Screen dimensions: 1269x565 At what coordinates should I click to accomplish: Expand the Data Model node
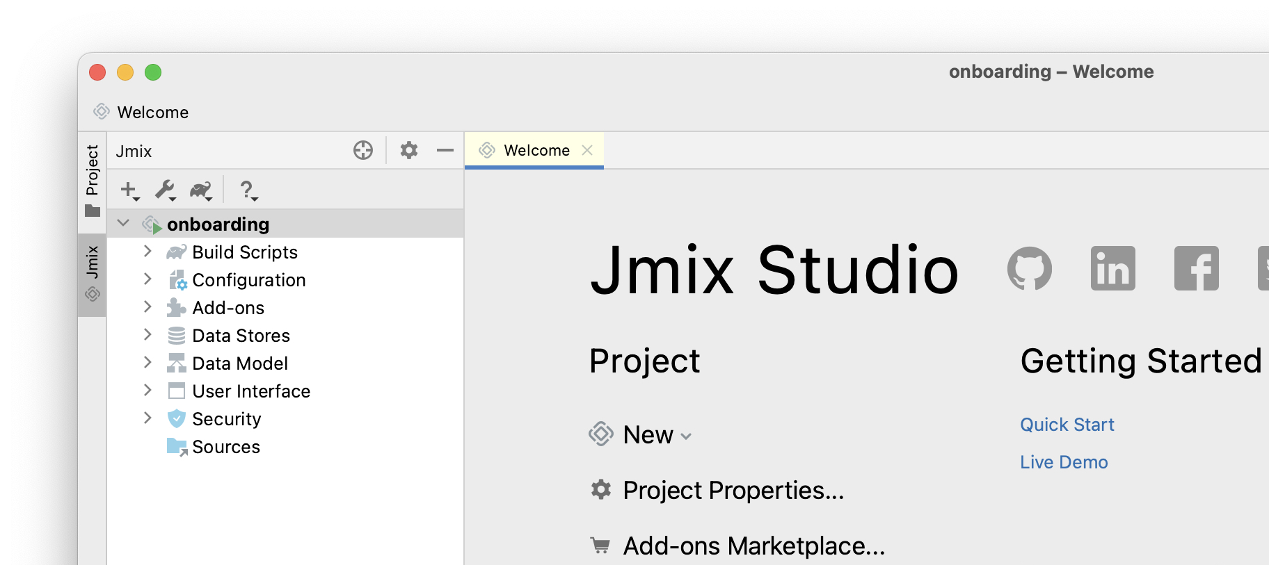click(147, 362)
